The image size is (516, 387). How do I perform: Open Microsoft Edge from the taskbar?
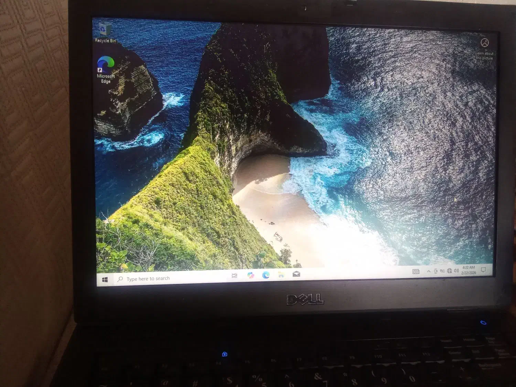point(266,275)
